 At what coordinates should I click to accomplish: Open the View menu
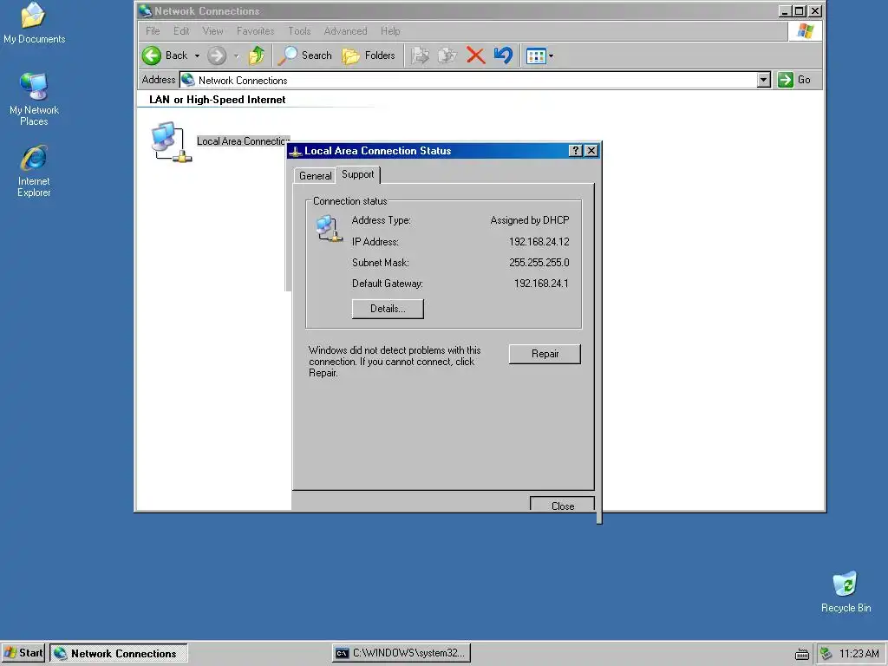(x=213, y=31)
